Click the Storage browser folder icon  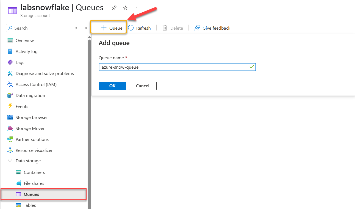coord(10,118)
